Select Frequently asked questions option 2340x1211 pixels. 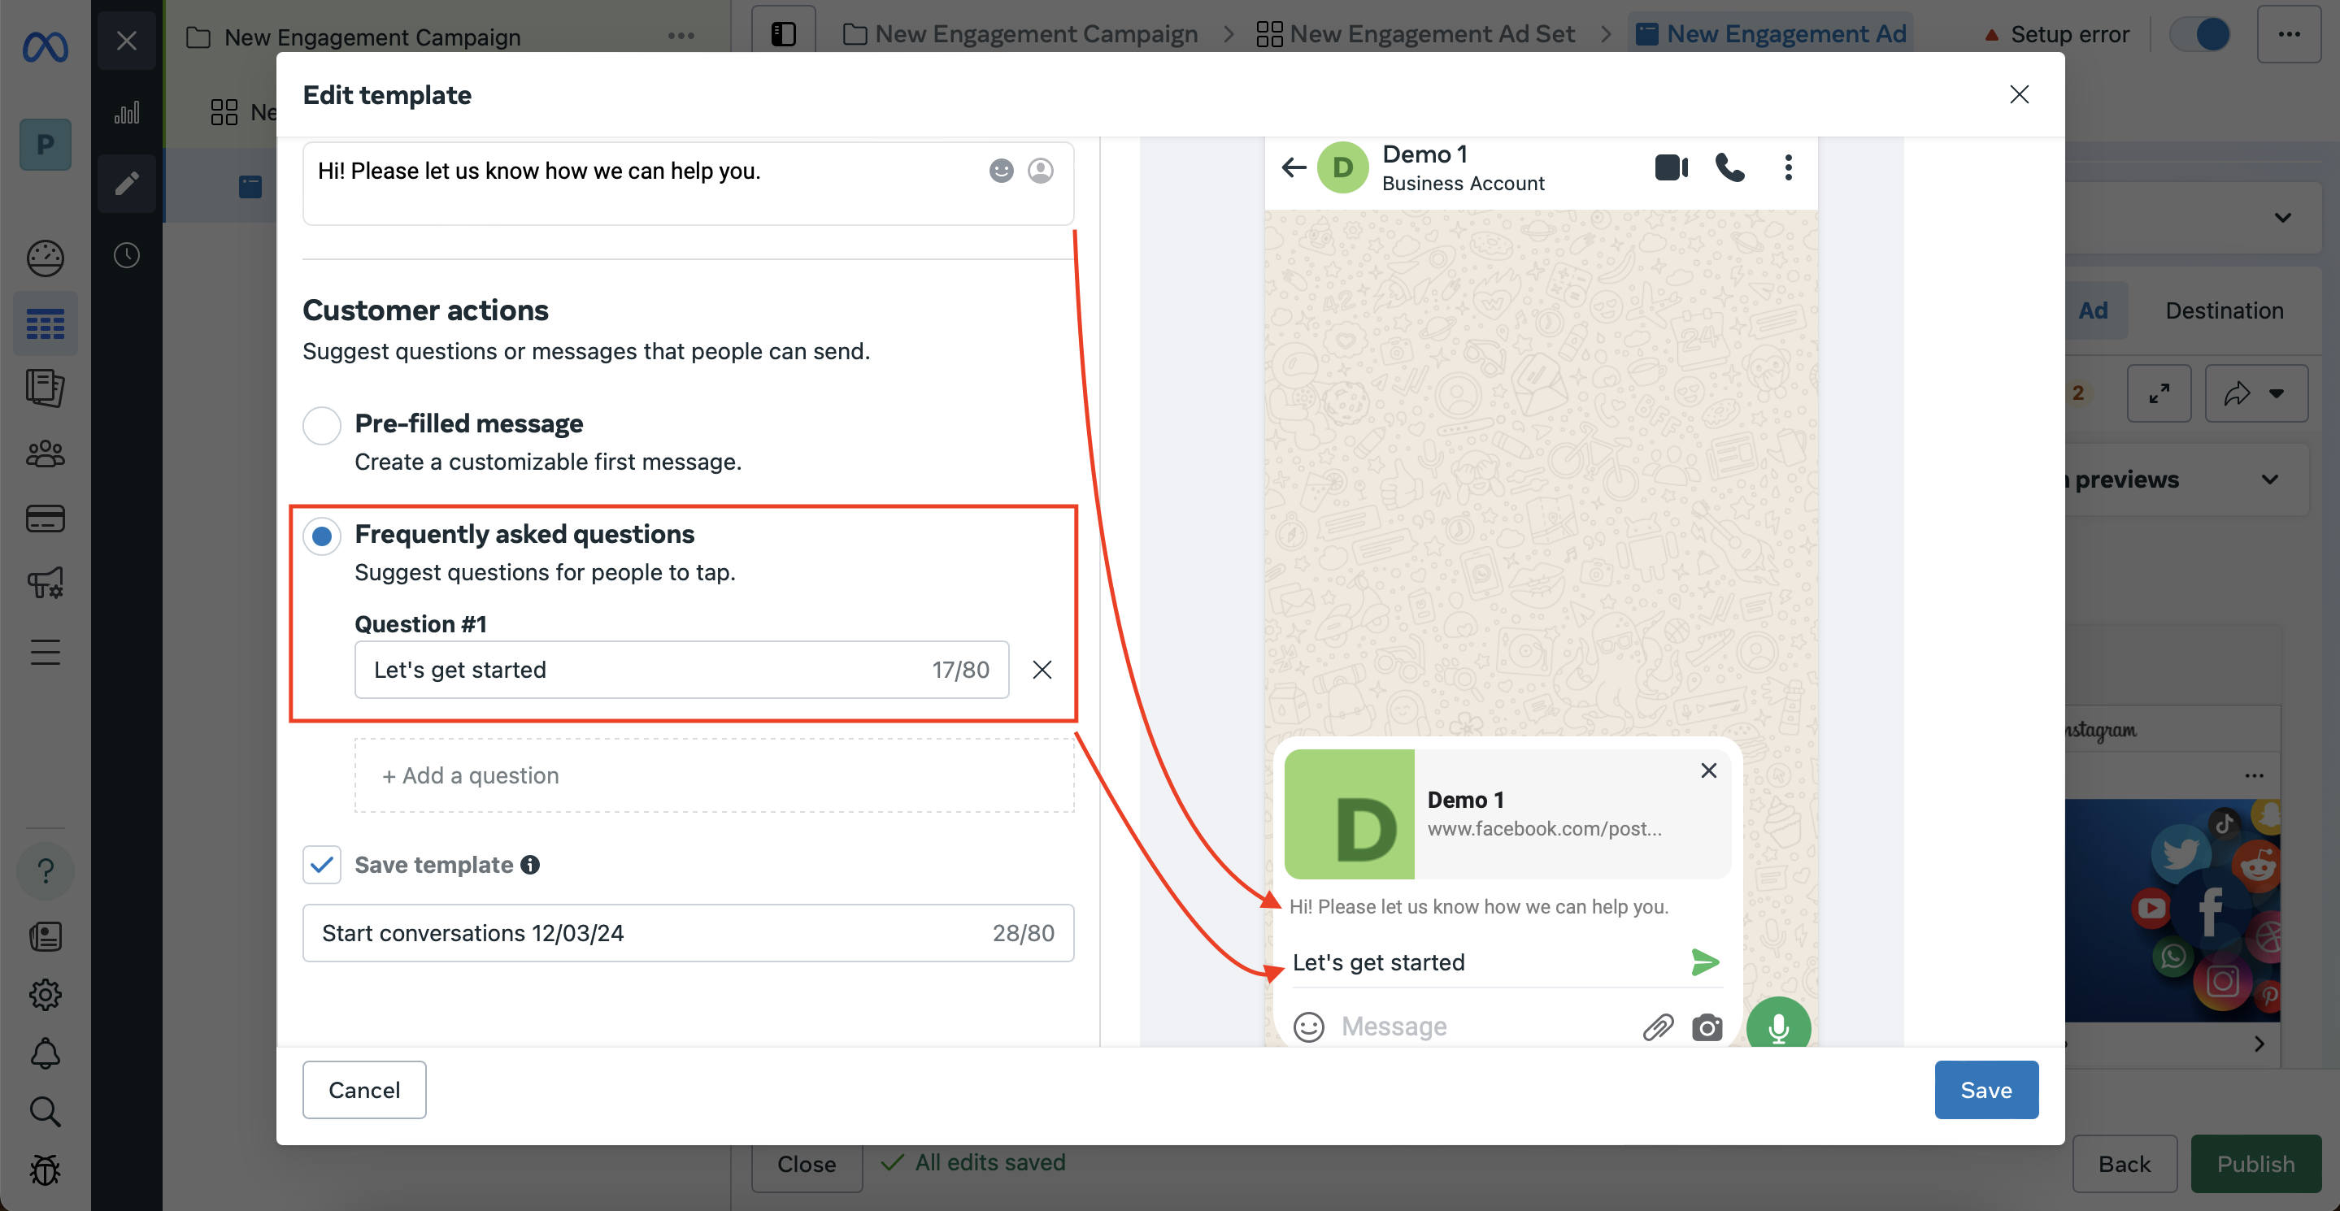pyautogui.click(x=322, y=536)
